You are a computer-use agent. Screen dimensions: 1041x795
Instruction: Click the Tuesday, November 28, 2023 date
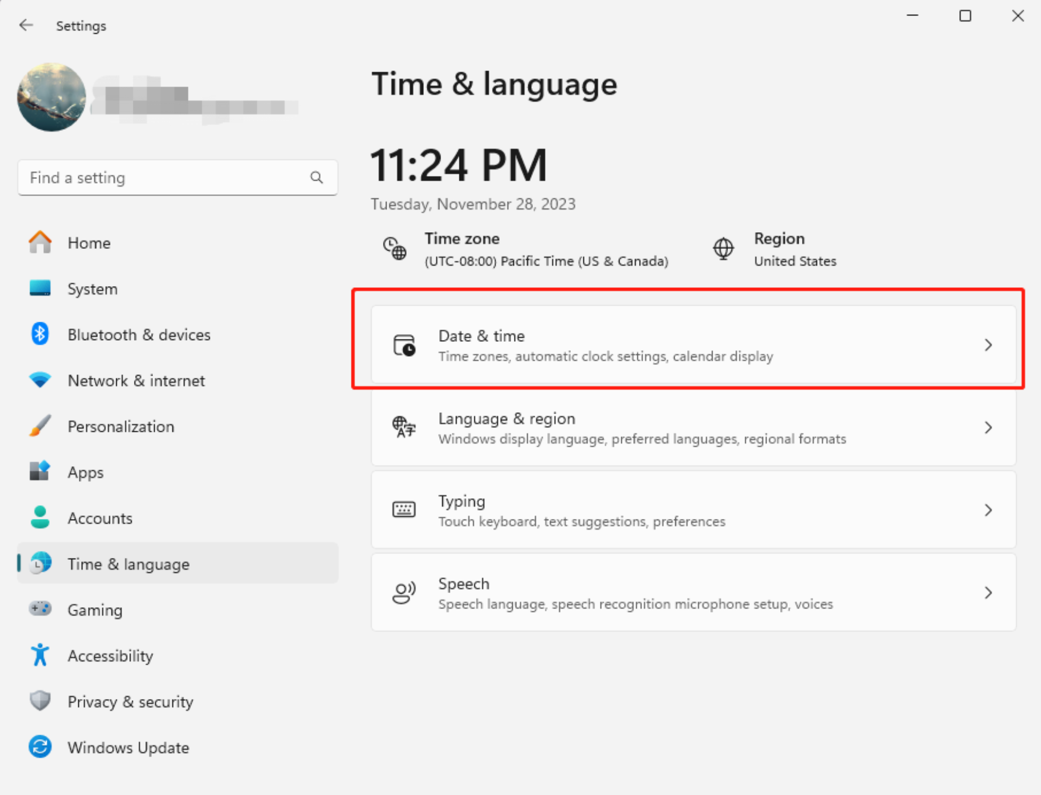pyautogui.click(x=473, y=204)
